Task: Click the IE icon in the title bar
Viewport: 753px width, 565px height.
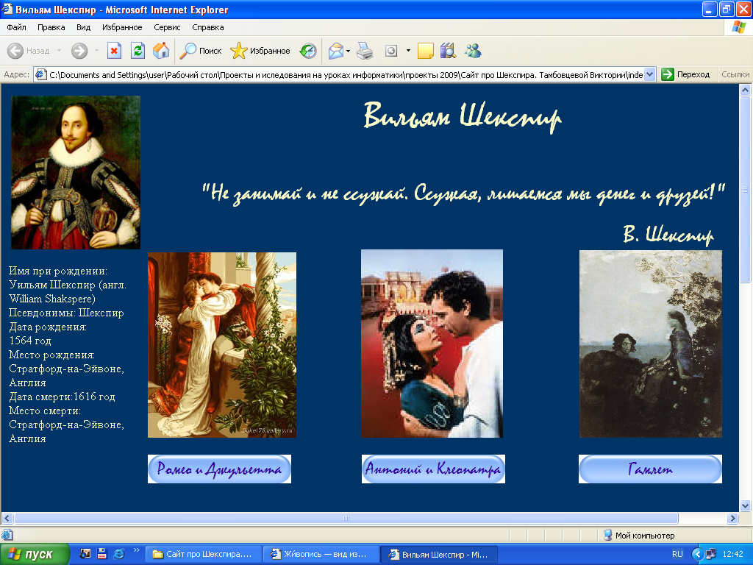Action: pos(7,9)
